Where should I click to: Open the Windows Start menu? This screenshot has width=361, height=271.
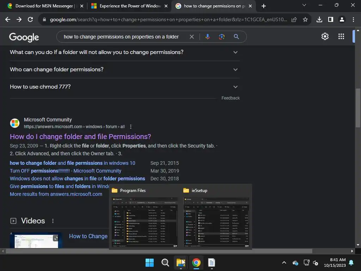149,263
